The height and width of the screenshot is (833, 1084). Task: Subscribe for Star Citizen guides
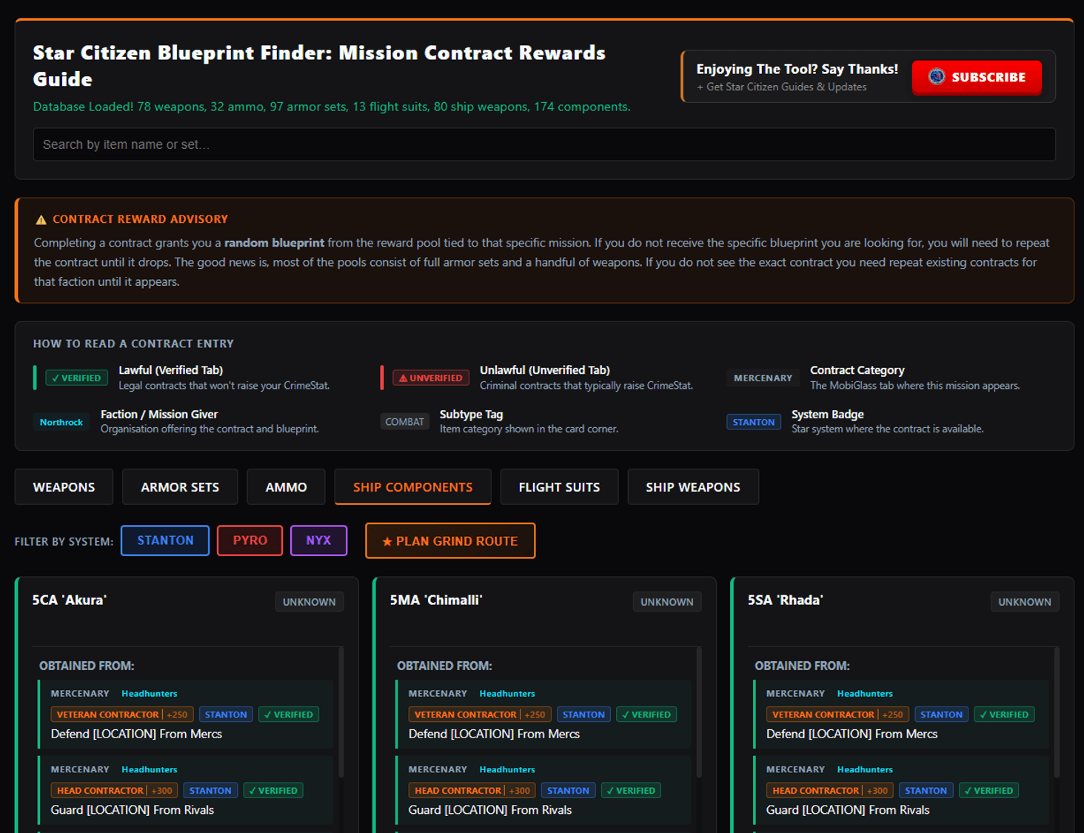point(977,77)
